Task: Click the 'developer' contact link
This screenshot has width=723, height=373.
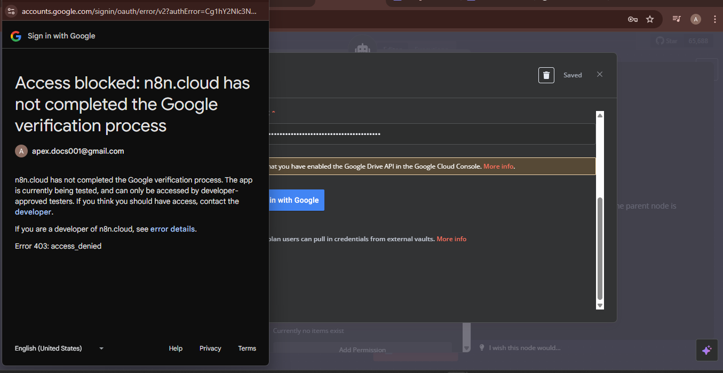Action: point(33,212)
